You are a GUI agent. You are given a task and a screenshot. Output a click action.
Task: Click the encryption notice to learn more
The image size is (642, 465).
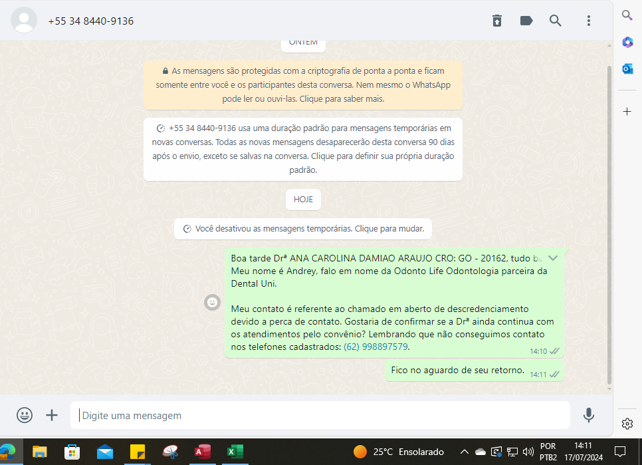(x=303, y=84)
